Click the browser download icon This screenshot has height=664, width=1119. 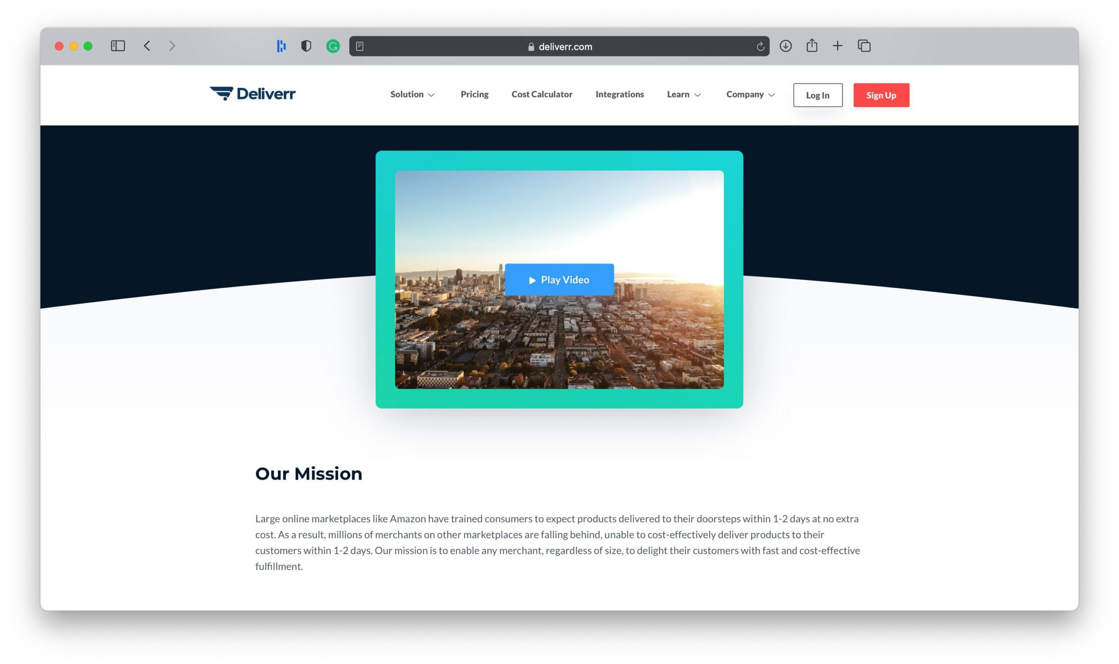pos(785,46)
